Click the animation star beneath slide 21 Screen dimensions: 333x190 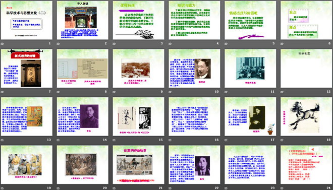point(114,188)
